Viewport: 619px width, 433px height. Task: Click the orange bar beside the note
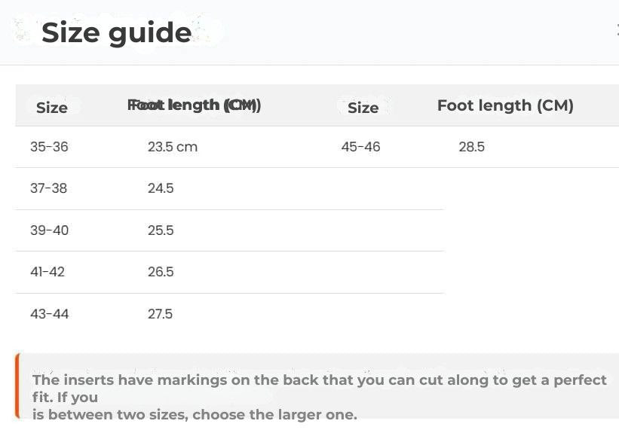coord(17,386)
